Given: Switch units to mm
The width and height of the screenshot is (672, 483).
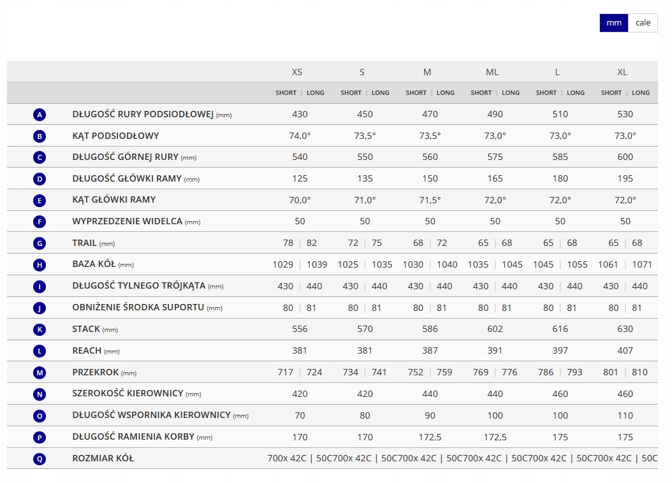Looking at the screenshot, I should [614, 23].
